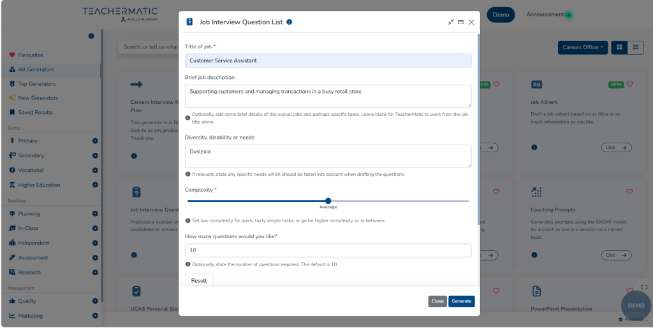Expand the Marketing plus icon
Screen dimensions: 653x328
point(95,316)
